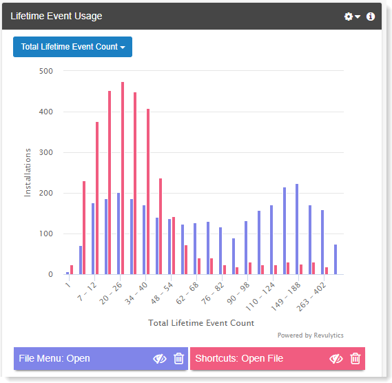Click the 110 - 124 axis label
The image size is (392, 383).
pyautogui.click(x=260, y=296)
